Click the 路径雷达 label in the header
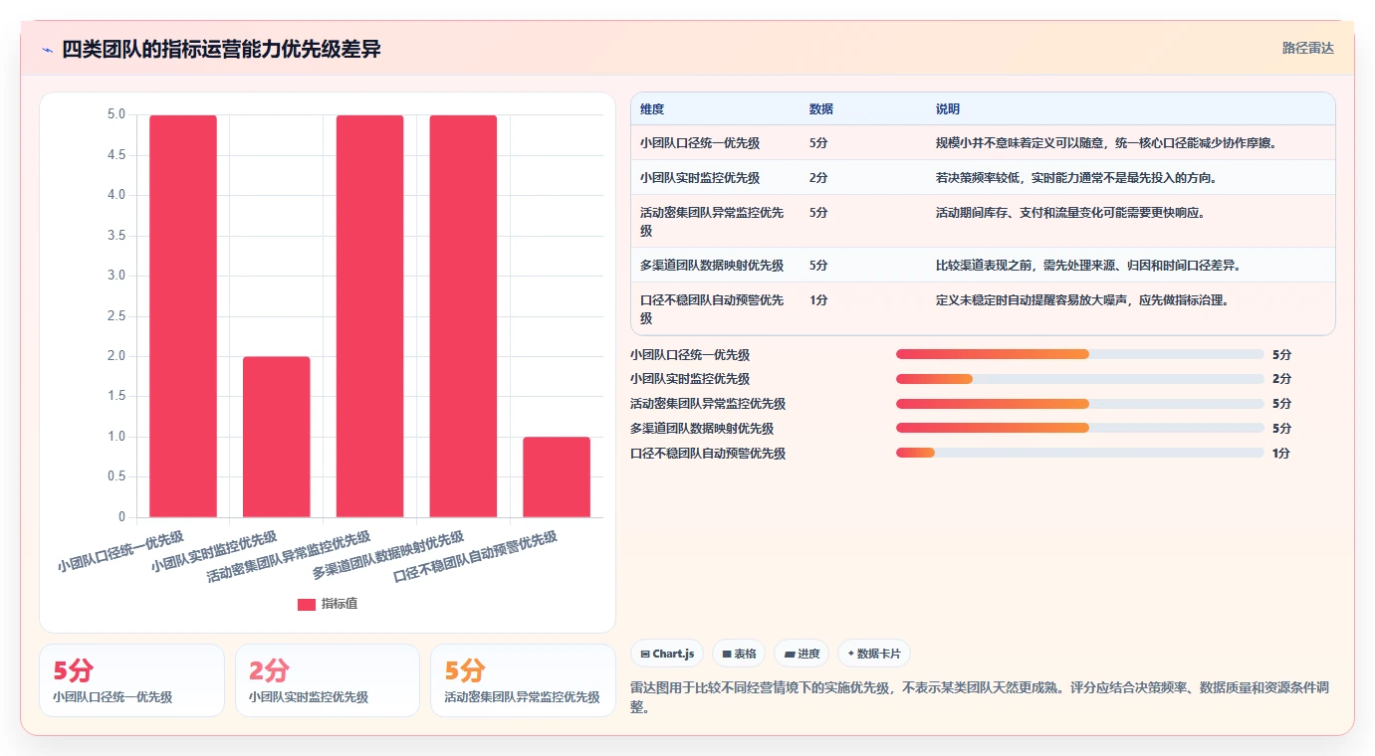Viewport: 1375px width, 756px height. point(1307,48)
